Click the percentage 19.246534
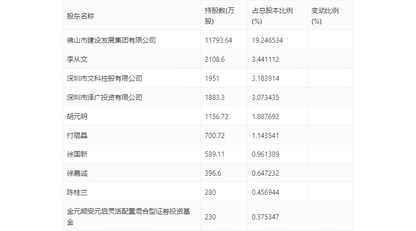 (267, 40)
